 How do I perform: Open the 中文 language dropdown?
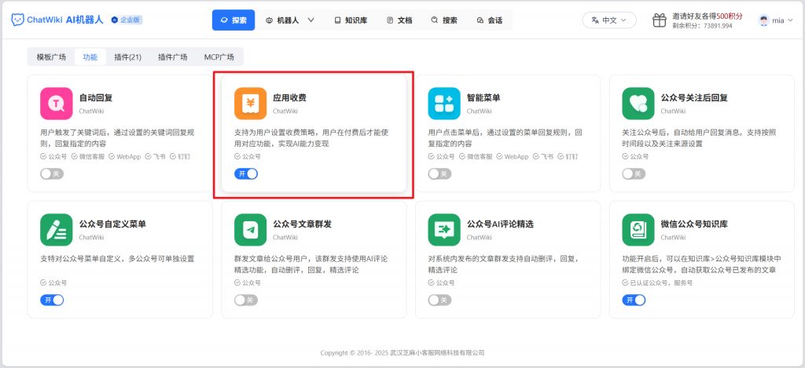click(x=609, y=20)
